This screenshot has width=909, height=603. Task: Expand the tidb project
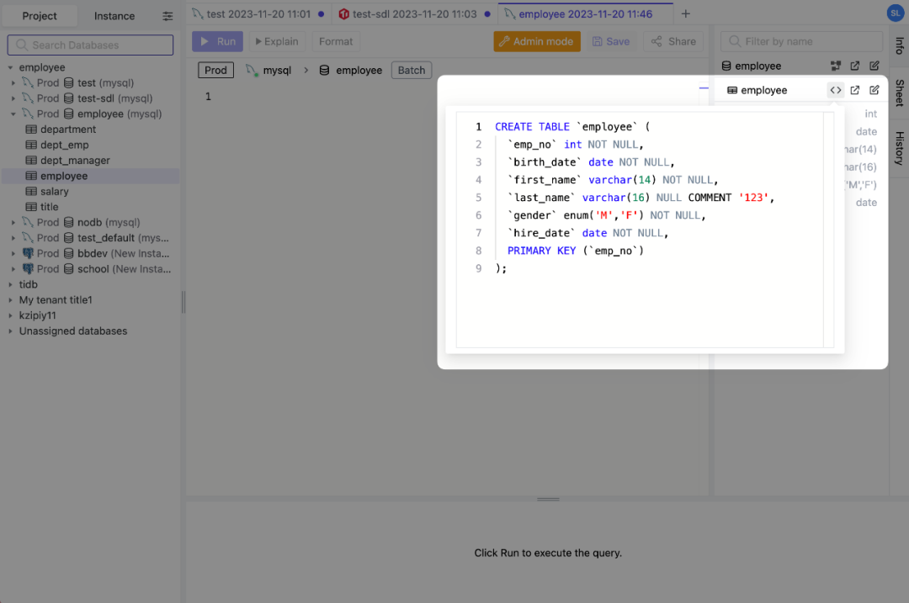point(10,284)
